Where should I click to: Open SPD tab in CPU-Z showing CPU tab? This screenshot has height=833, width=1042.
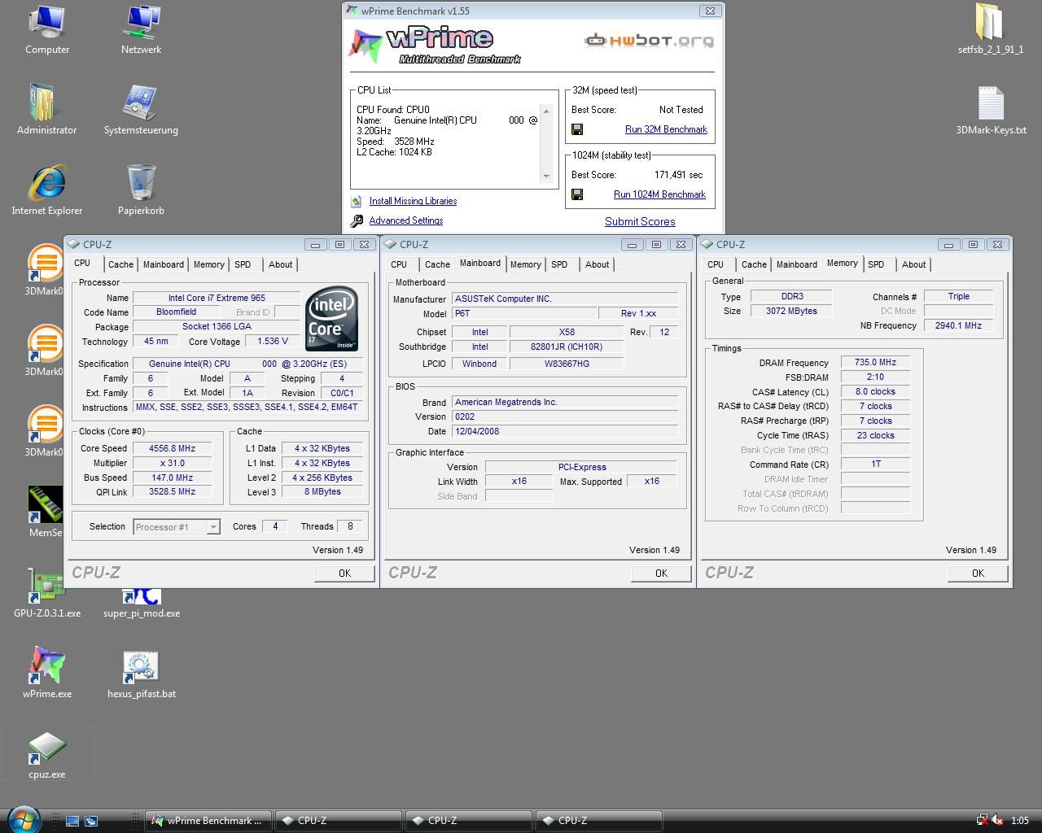pos(243,264)
